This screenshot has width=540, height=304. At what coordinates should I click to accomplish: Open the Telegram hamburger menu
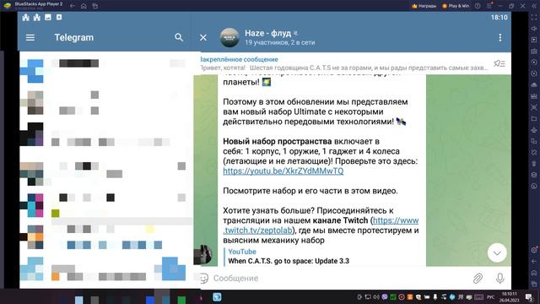pos(30,37)
